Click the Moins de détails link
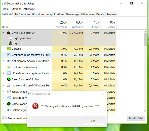The image size is (149, 131). [x=17, y=118]
